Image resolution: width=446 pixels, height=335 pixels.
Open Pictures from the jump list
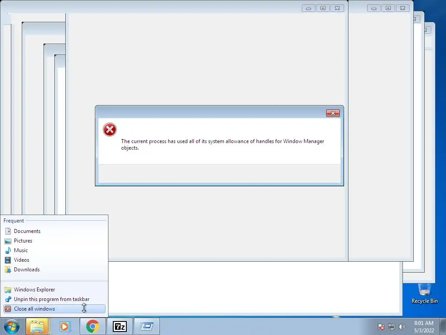coord(54,241)
